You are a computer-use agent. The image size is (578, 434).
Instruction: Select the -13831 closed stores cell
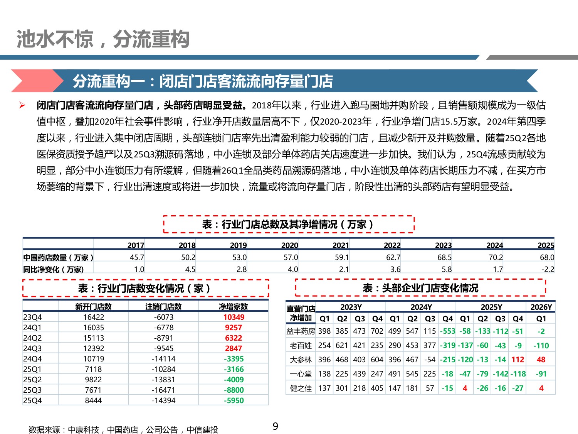pos(163,380)
